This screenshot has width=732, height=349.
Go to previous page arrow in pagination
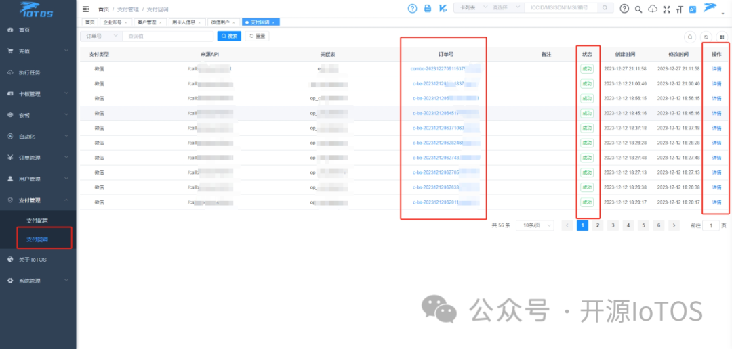click(x=567, y=225)
